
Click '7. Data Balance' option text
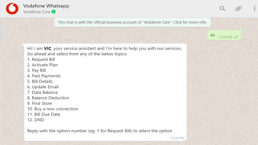coord(42,92)
